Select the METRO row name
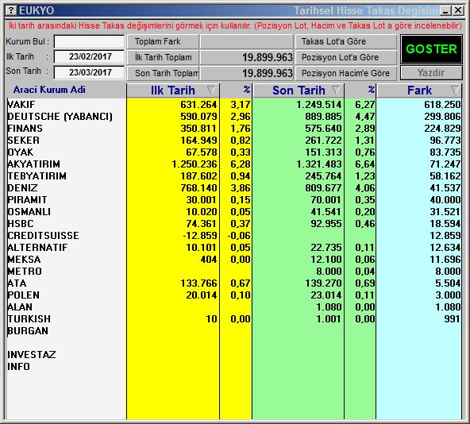Screen dimensions: 470x424 click(x=25, y=272)
